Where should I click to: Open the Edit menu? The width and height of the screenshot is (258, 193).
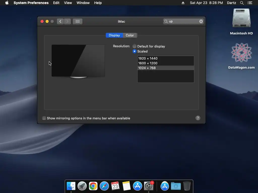(x=56, y=3)
